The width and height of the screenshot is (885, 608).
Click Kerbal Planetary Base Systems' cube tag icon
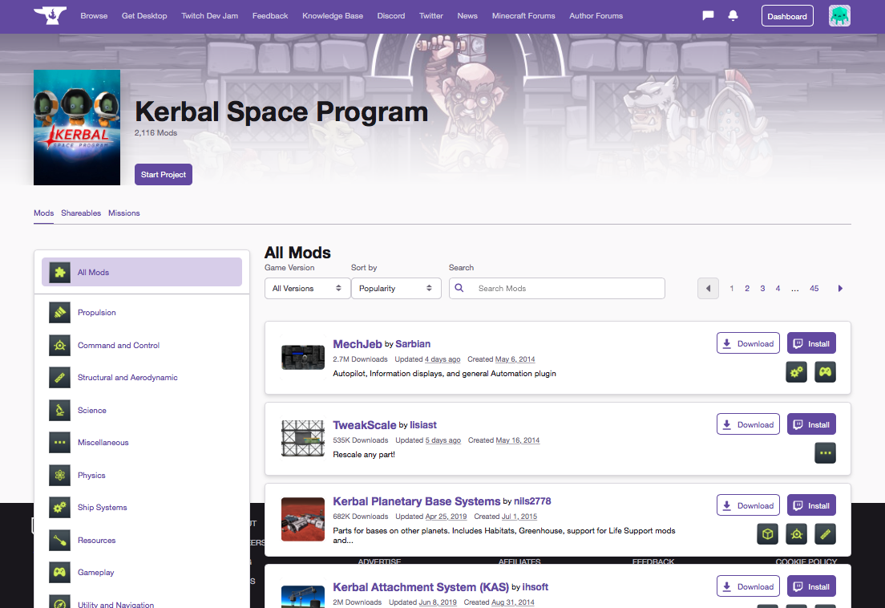[x=768, y=534]
